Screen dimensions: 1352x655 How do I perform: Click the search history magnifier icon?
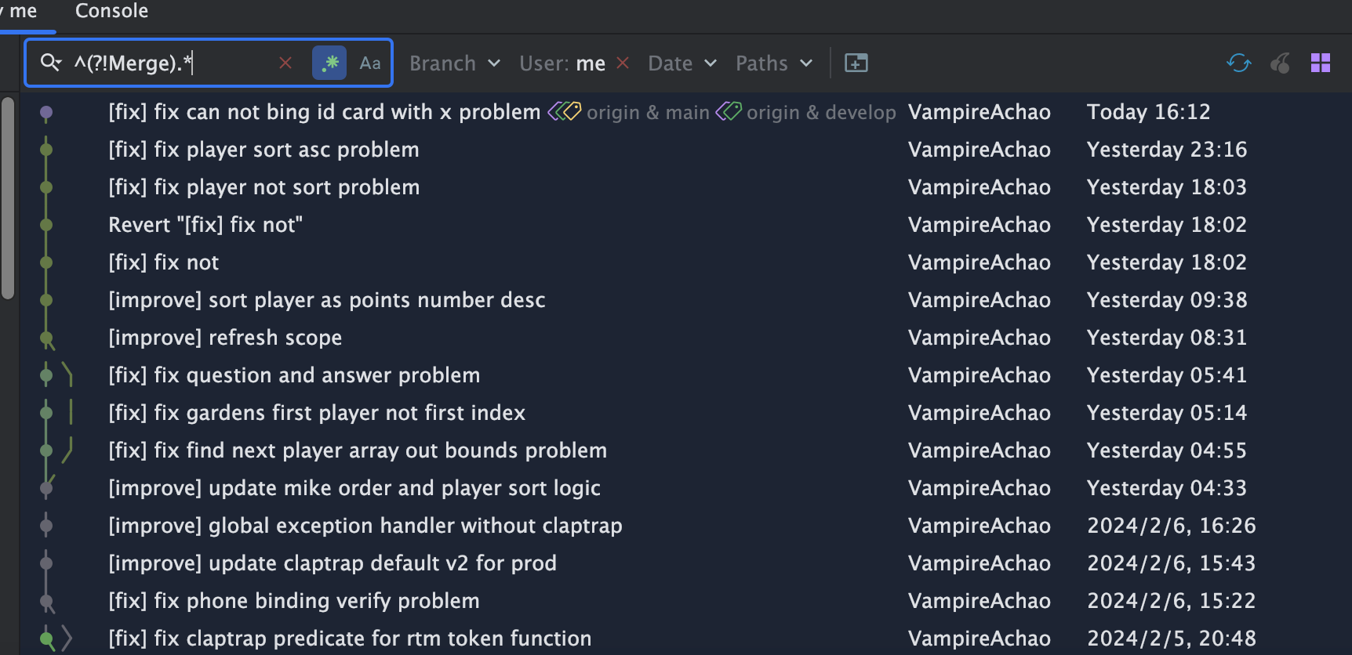(50, 63)
